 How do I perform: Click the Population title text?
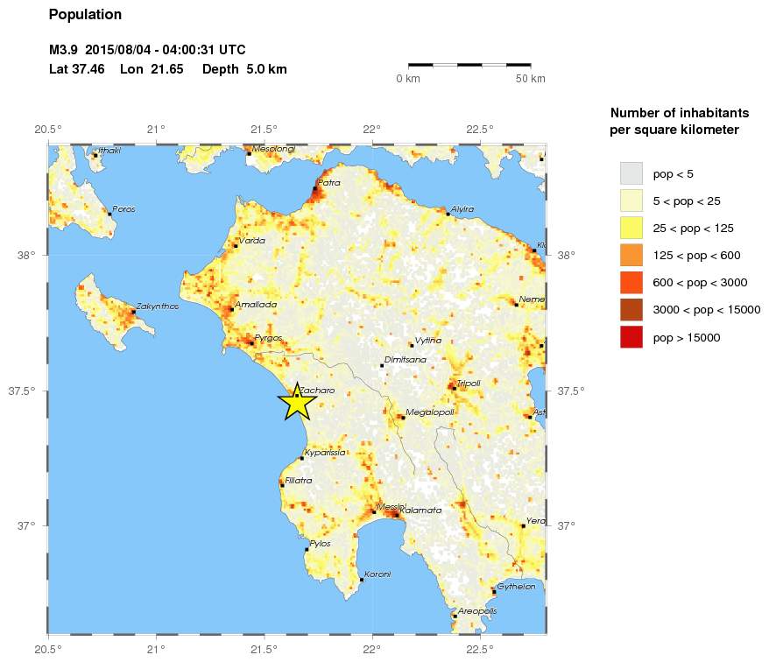[x=85, y=15]
